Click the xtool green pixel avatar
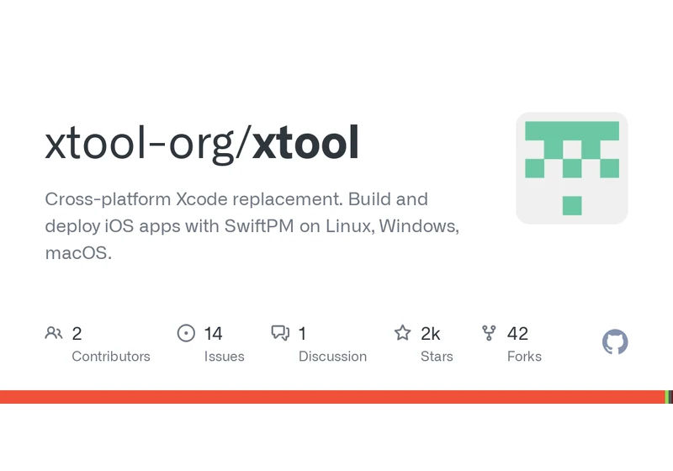 pos(572,168)
